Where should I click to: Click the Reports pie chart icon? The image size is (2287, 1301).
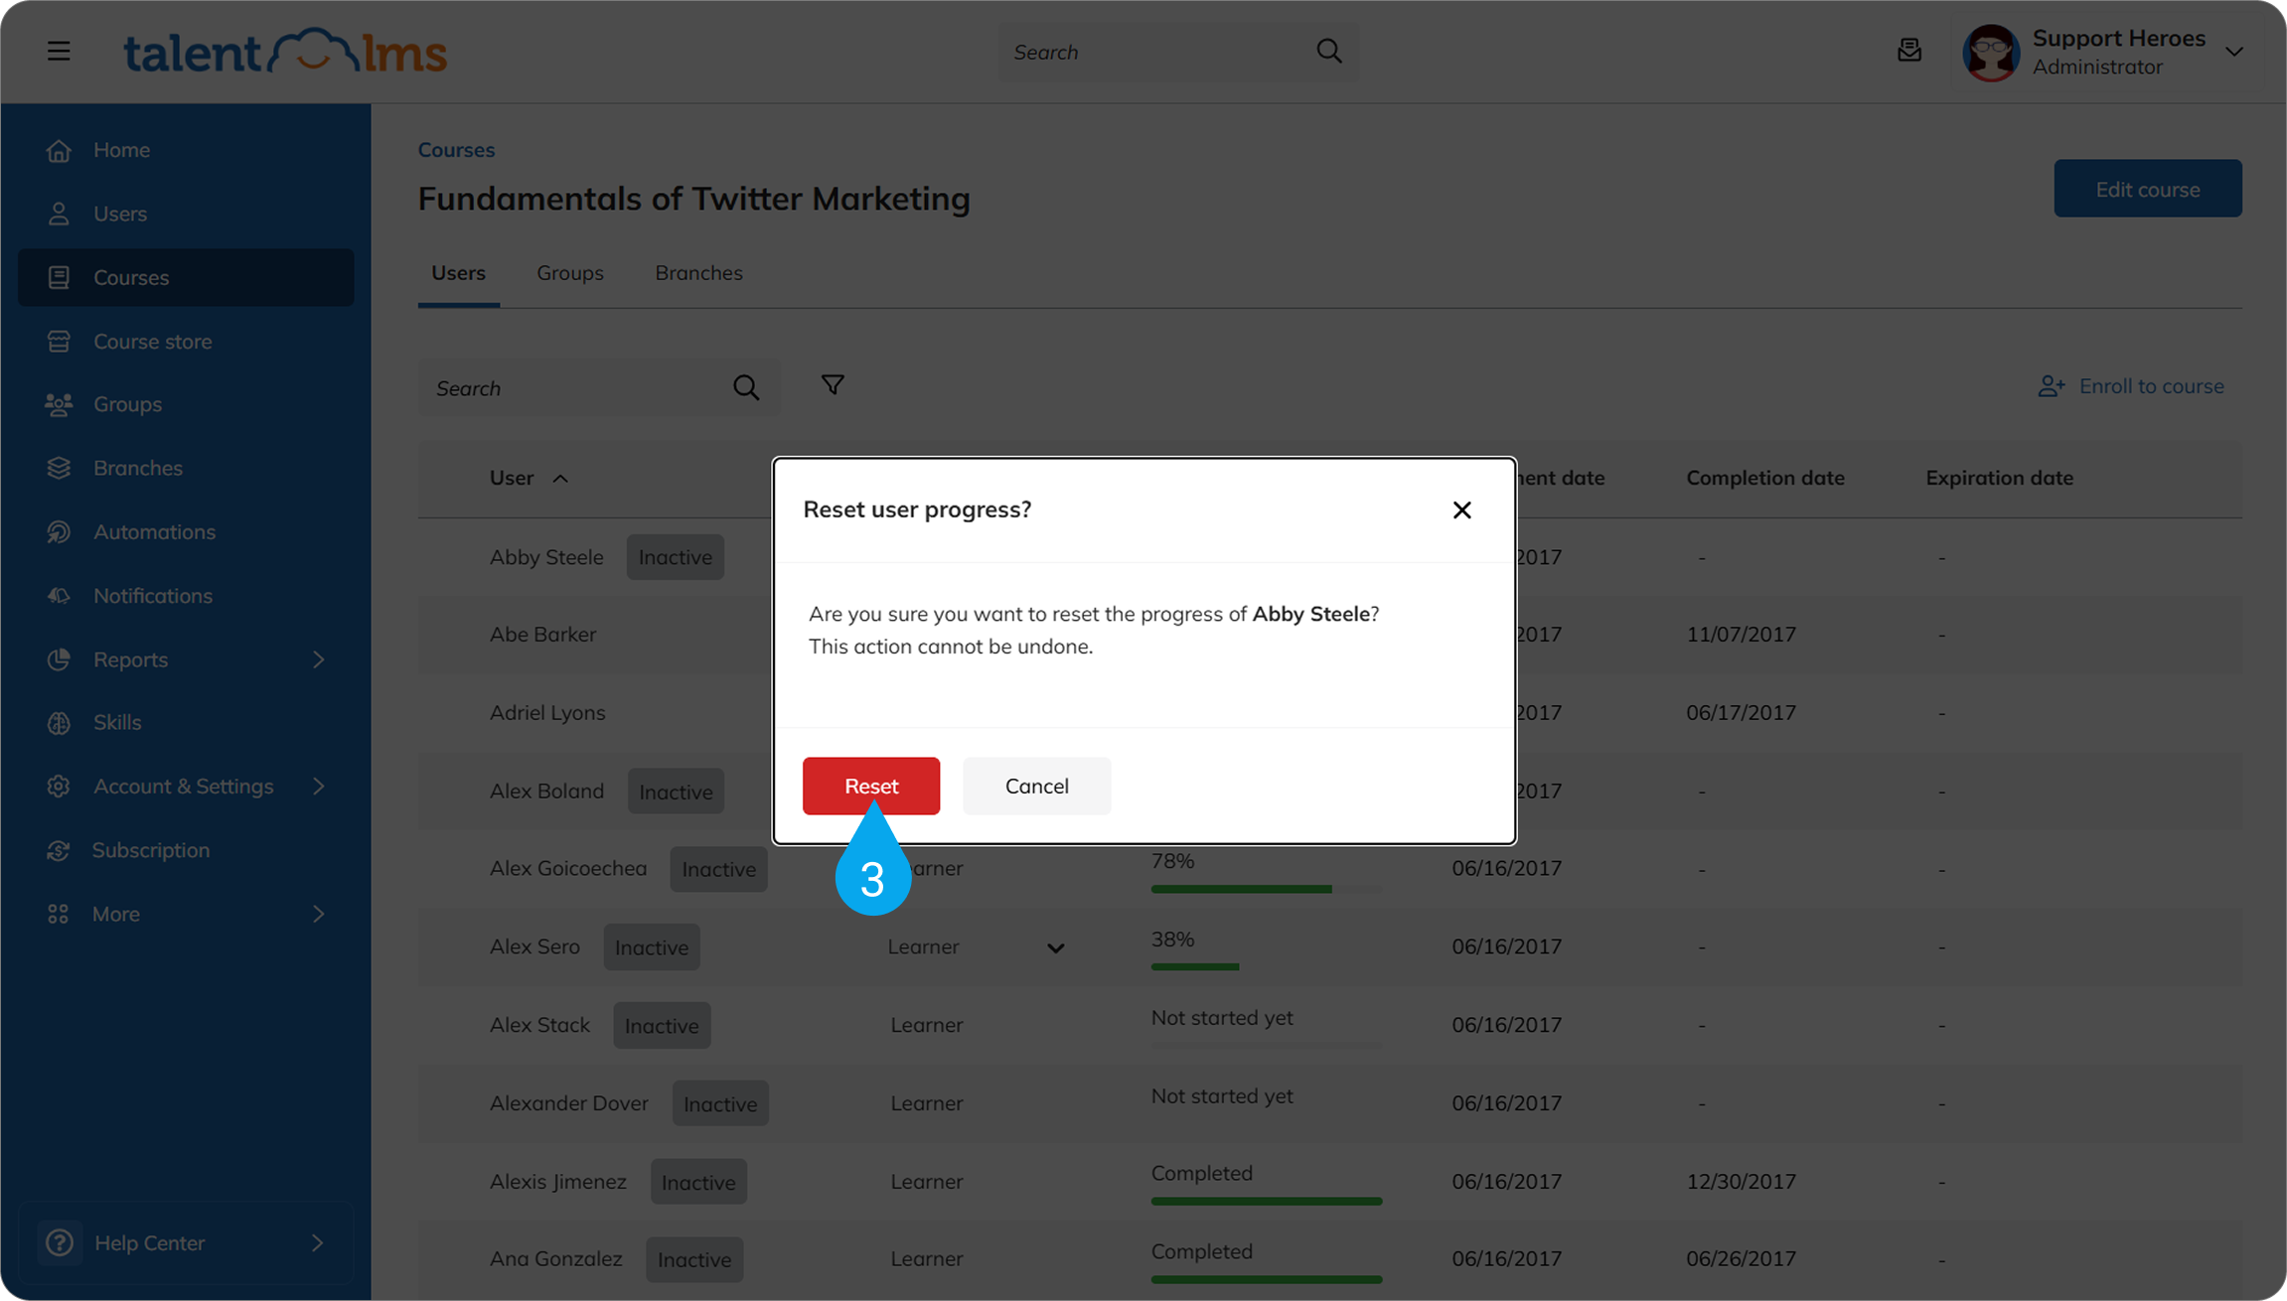coord(59,658)
